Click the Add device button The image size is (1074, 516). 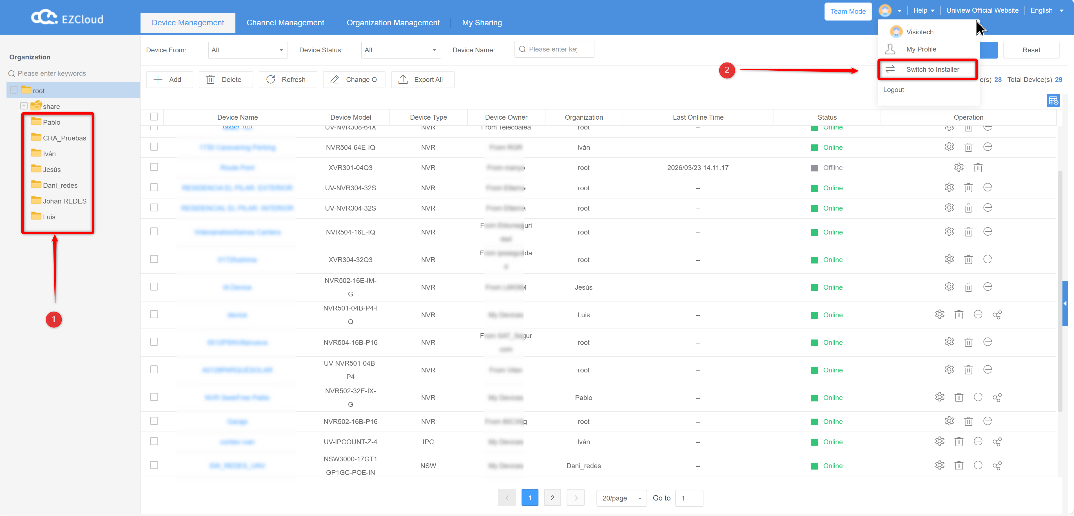(169, 80)
